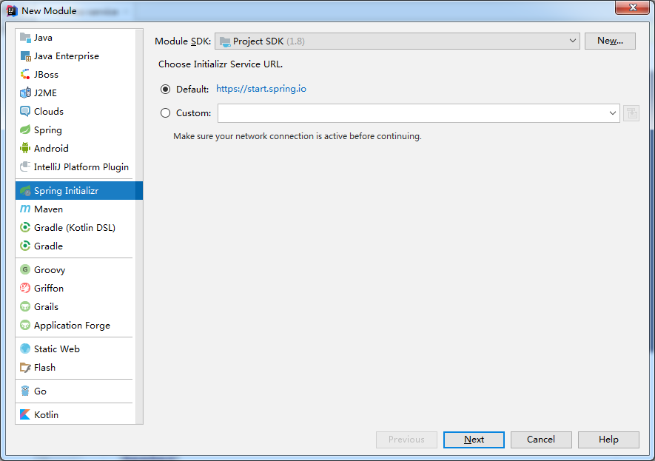Pick the Griffon icon

click(x=25, y=288)
